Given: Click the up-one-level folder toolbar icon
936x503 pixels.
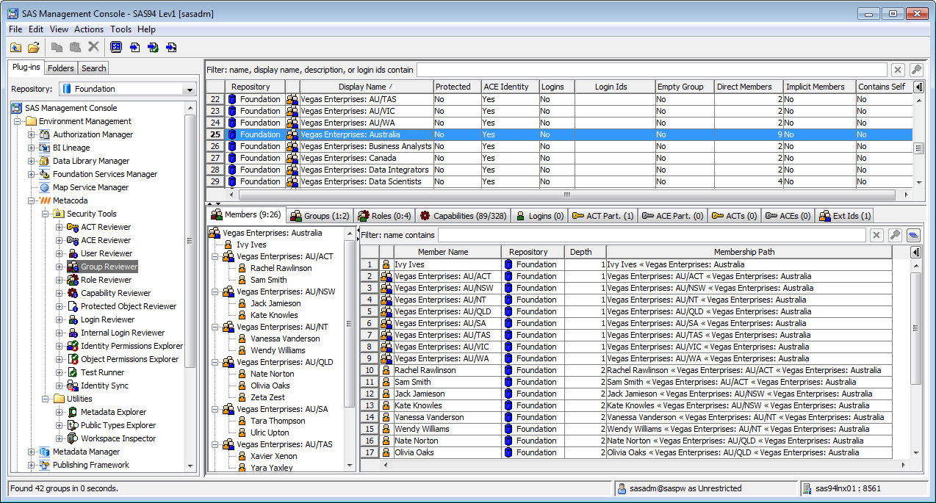Looking at the screenshot, I should pos(15,47).
